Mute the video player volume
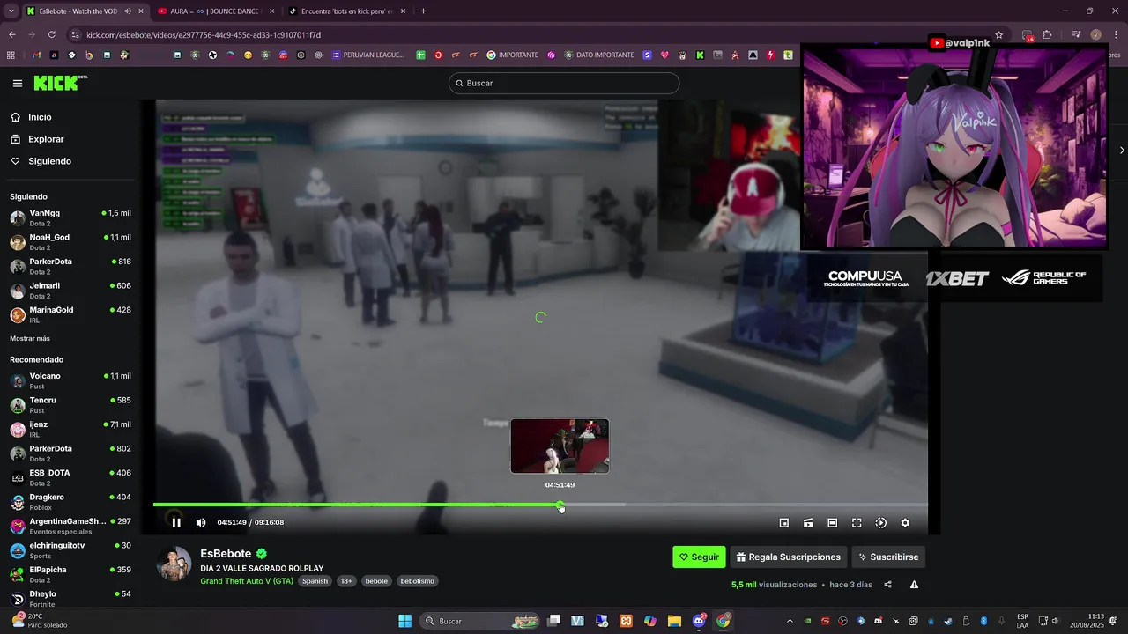This screenshot has height=634, width=1128. click(x=201, y=523)
